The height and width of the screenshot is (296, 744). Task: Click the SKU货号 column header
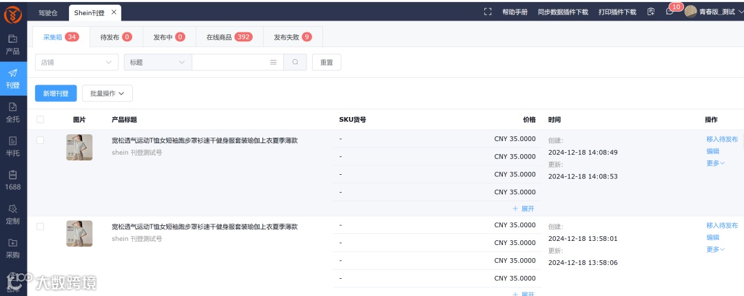(353, 120)
